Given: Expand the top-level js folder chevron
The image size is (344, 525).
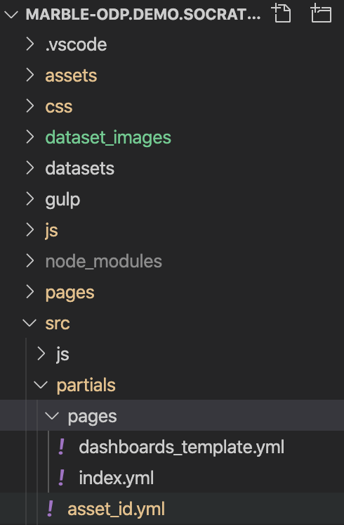Looking at the screenshot, I should click(x=30, y=230).
